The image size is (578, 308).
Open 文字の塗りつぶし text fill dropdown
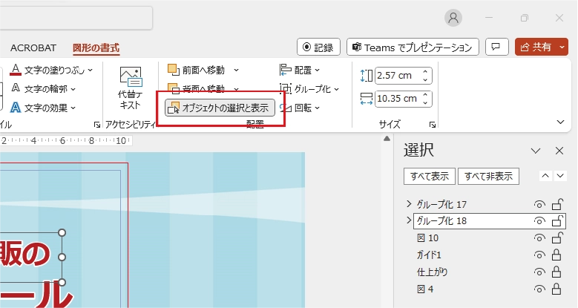[x=91, y=70]
